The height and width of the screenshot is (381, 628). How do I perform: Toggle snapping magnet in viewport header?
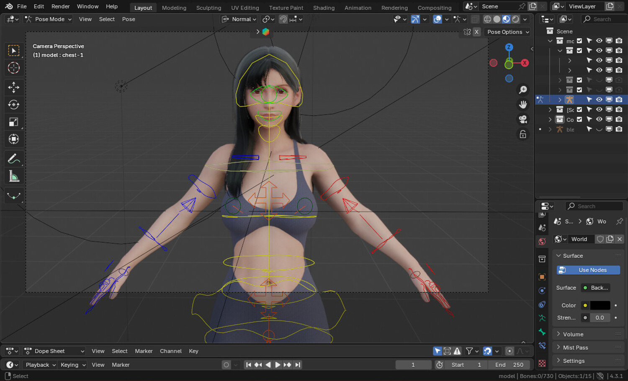tap(283, 19)
